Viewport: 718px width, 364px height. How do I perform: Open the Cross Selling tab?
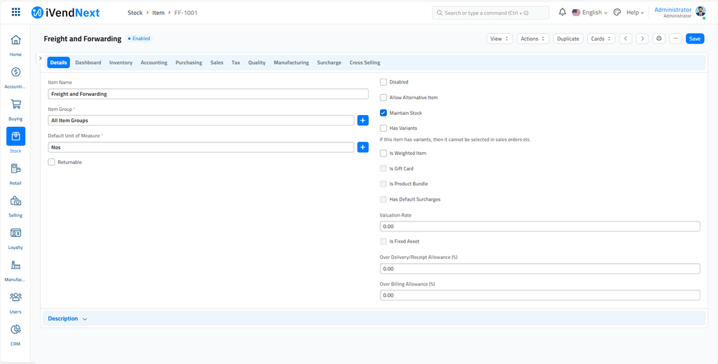point(365,62)
